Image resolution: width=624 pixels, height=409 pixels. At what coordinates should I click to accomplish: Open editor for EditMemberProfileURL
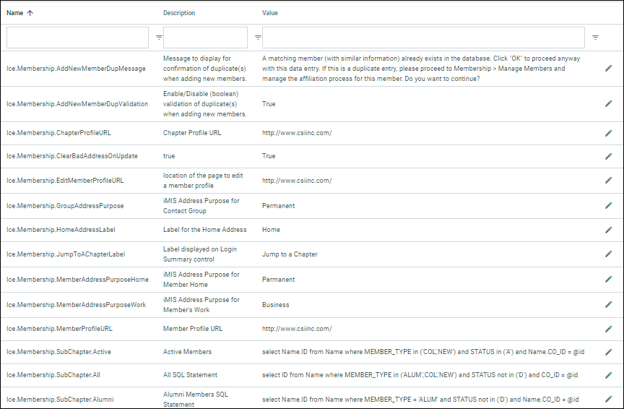[608, 181]
